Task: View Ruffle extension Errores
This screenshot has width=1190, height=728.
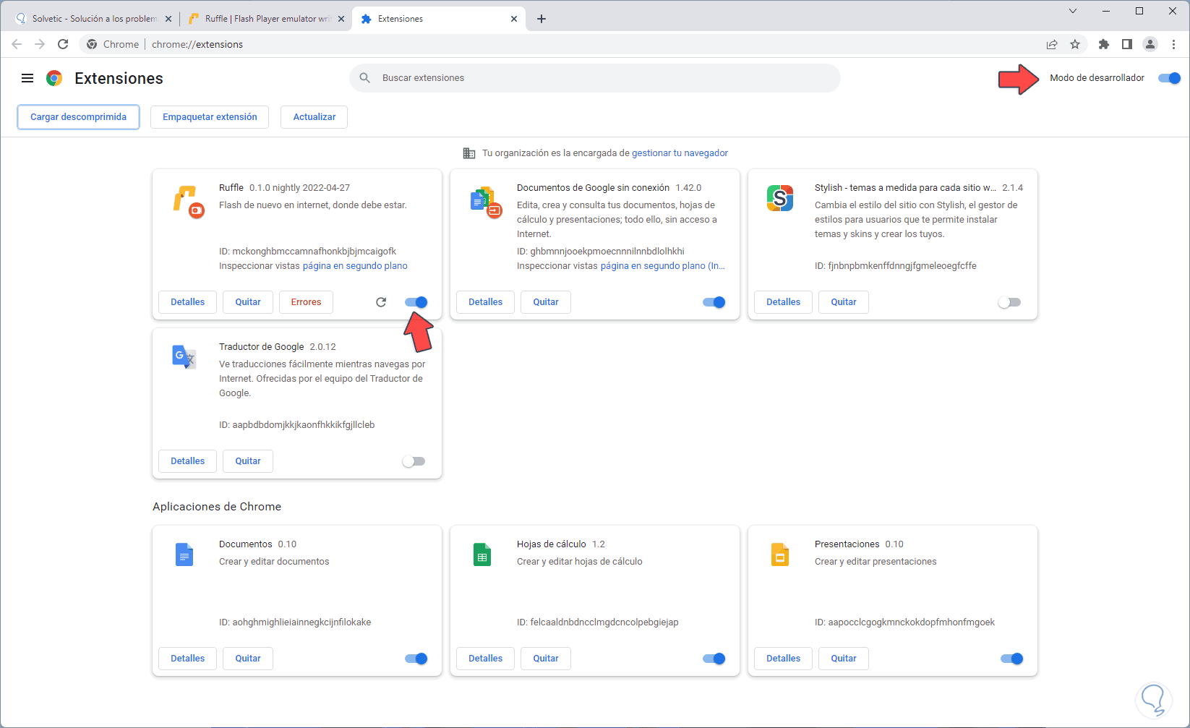Action: 306,302
